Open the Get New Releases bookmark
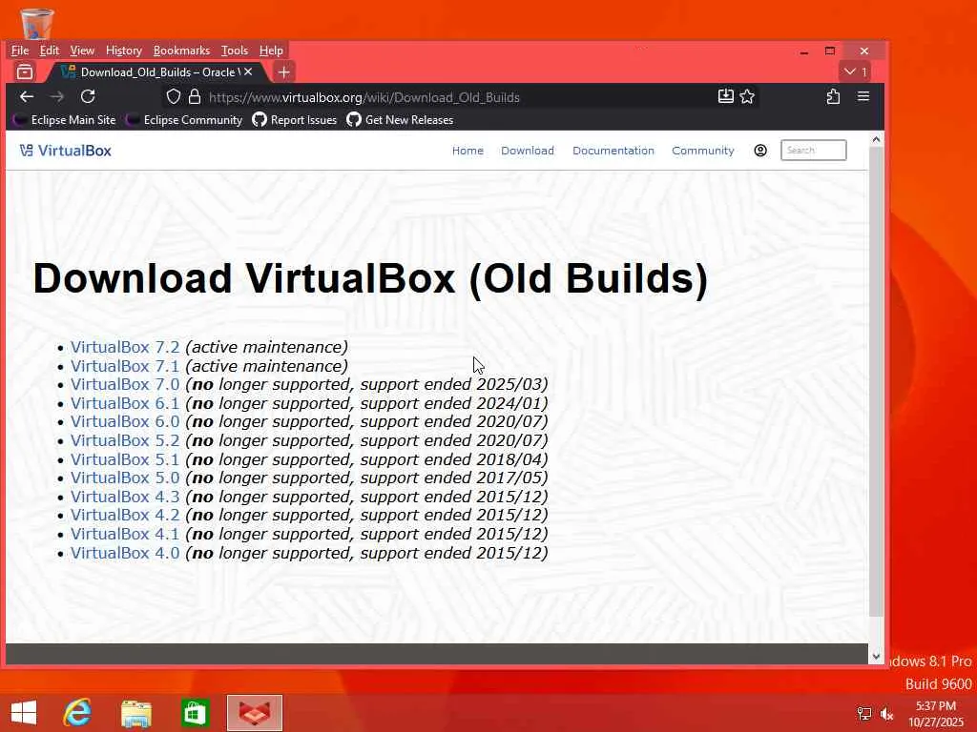 pyautogui.click(x=400, y=119)
